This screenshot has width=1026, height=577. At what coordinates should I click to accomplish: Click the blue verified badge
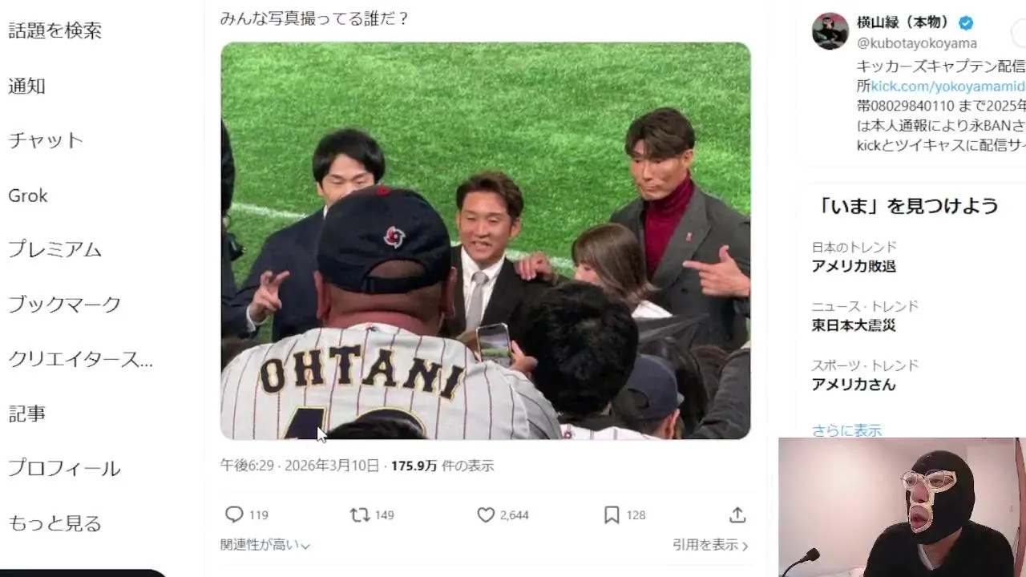coord(966,22)
